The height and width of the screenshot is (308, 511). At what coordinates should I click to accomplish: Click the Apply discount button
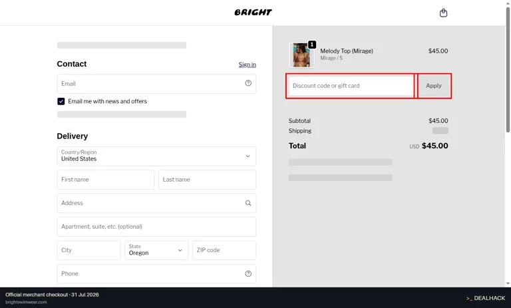(434, 86)
